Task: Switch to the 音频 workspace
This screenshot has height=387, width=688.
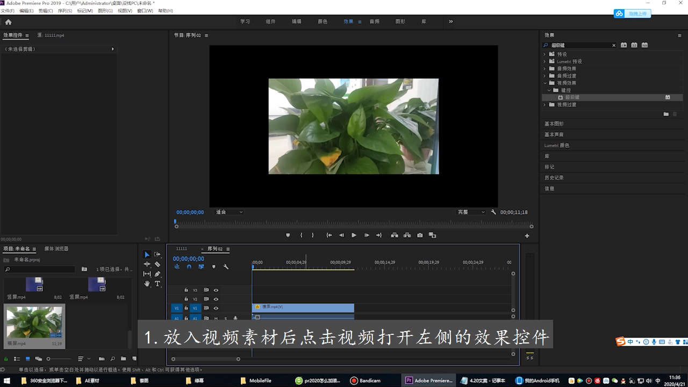Action: pyautogui.click(x=374, y=21)
